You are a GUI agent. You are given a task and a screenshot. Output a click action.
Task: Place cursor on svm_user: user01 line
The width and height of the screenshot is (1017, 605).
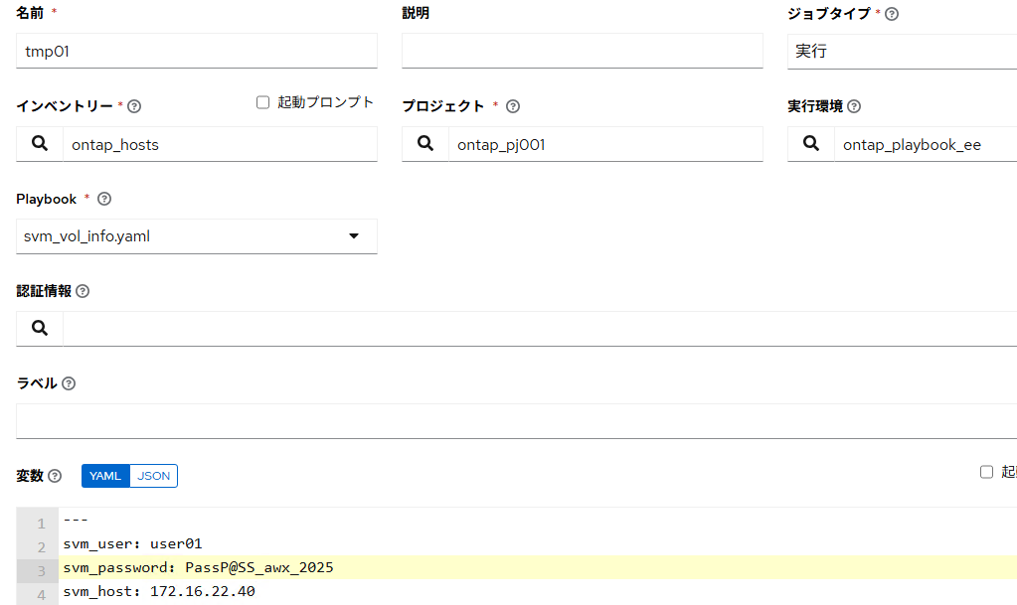tap(133, 543)
